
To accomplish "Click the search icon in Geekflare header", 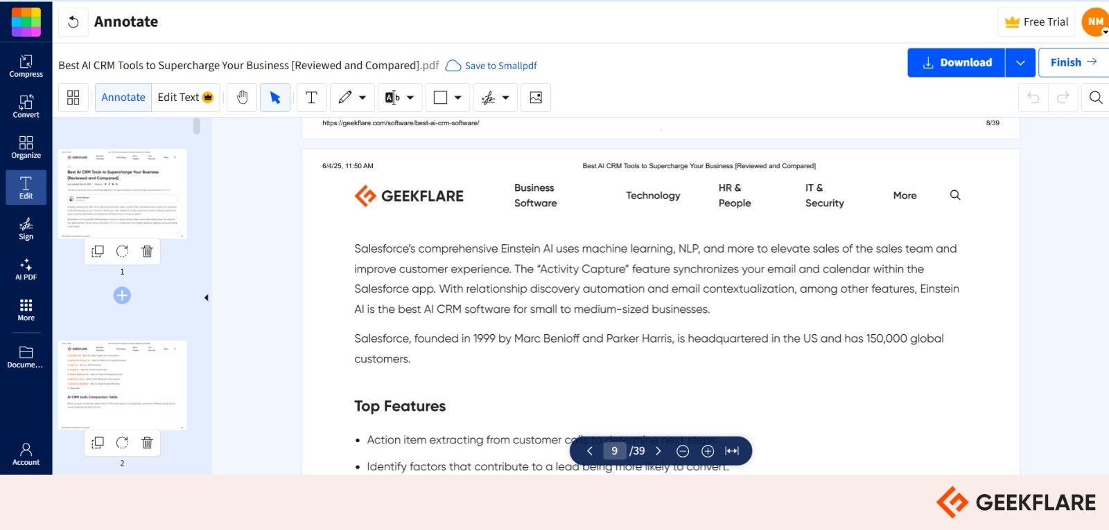I will click(x=955, y=195).
